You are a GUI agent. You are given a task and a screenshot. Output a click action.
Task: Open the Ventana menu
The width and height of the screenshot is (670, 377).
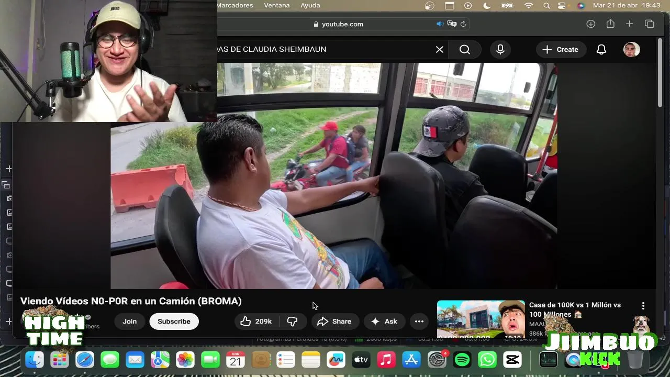pyautogui.click(x=277, y=5)
